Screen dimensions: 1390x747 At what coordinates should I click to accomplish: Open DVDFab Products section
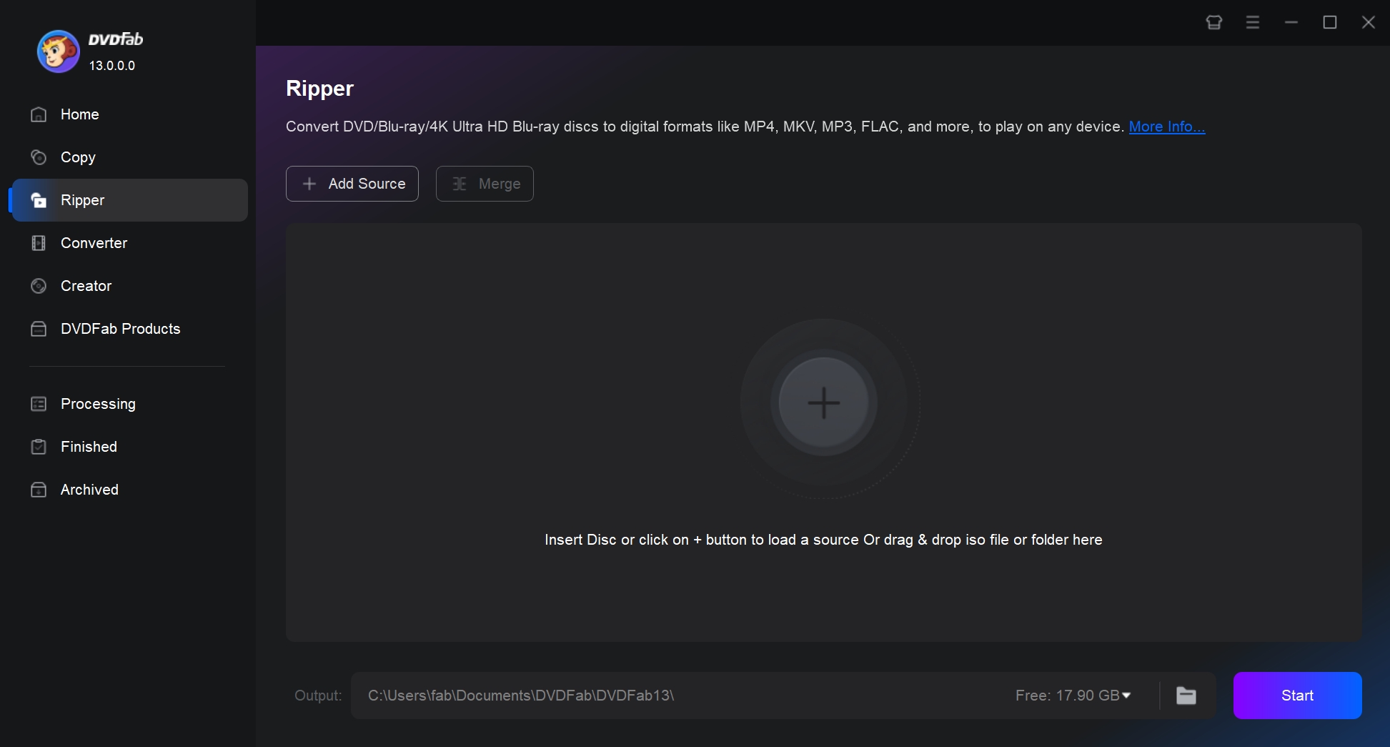(119, 329)
